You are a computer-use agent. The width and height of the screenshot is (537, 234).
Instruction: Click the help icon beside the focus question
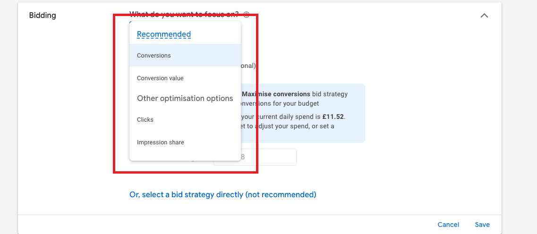point(247,15)
